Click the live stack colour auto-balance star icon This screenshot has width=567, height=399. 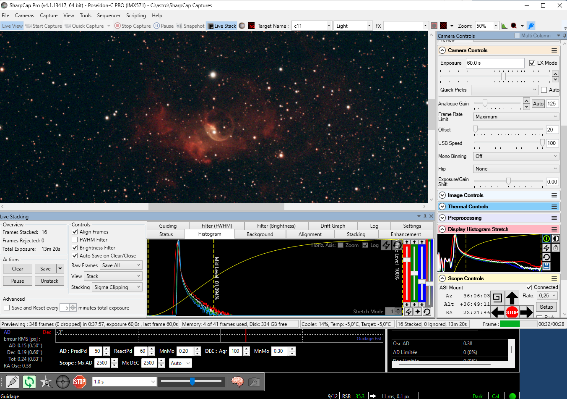[418, 312]
